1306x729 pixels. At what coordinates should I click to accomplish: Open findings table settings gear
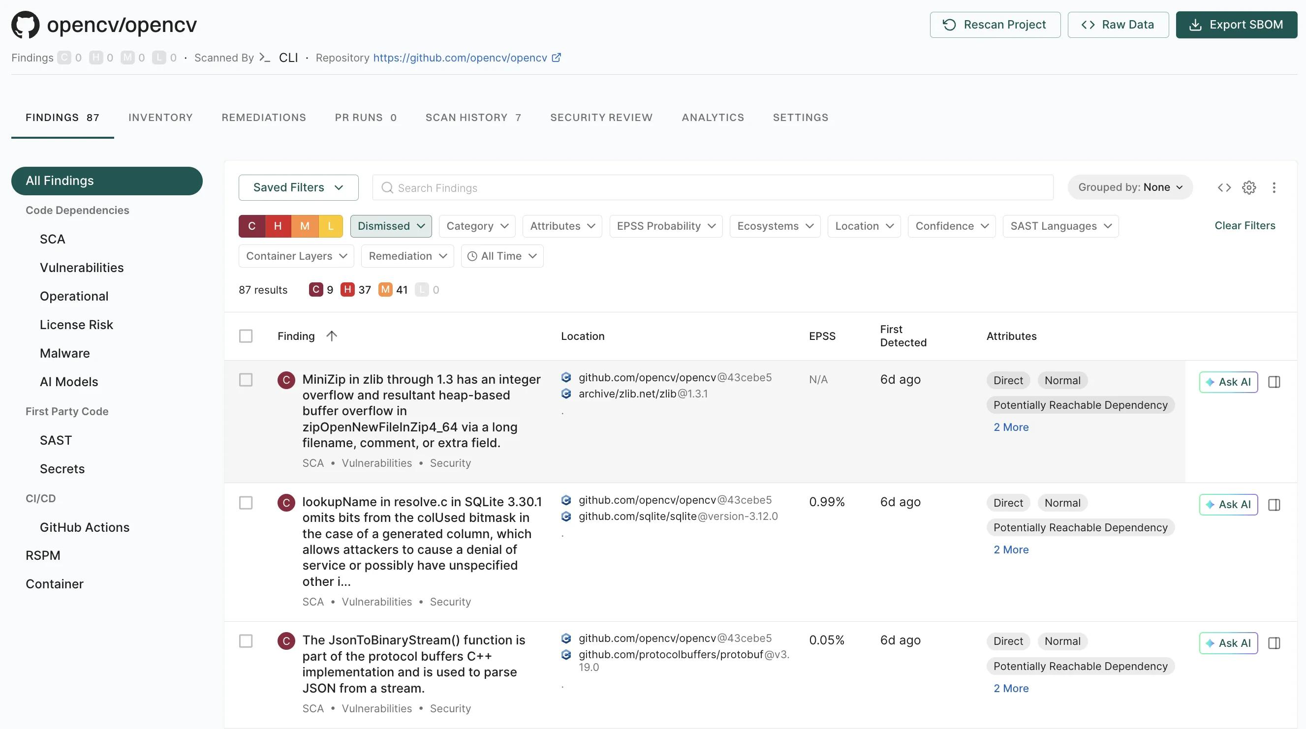coord(1249,187)
